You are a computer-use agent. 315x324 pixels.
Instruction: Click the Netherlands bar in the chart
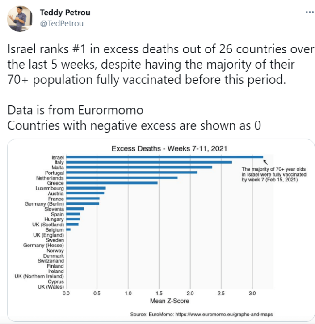pos(122,178)
